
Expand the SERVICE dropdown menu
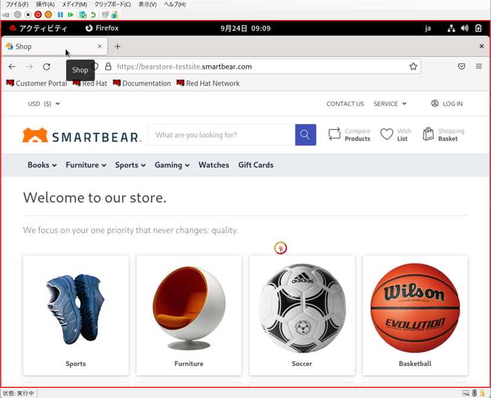[x=390, y=103]
